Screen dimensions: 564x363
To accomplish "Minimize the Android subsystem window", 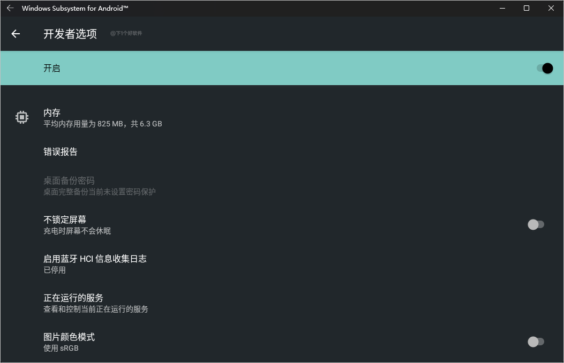I will pos(502,8).
